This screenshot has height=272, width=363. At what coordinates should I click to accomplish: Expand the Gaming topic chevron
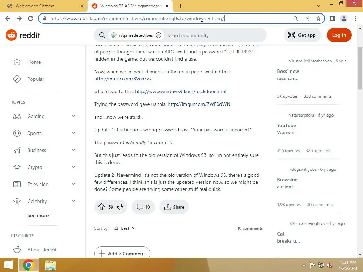(x=73, y=116)
